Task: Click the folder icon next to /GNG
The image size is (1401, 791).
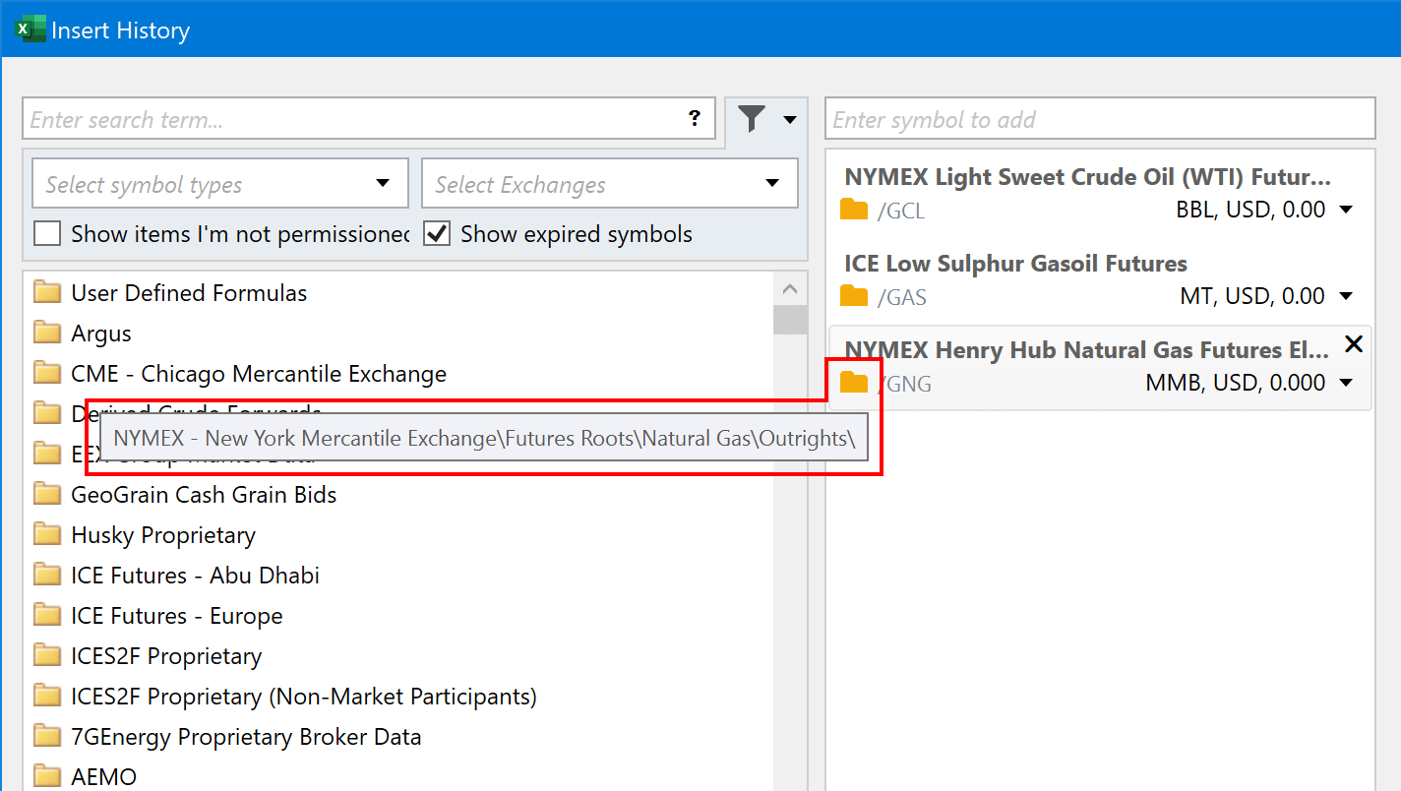Action: [x=854, y=383]
